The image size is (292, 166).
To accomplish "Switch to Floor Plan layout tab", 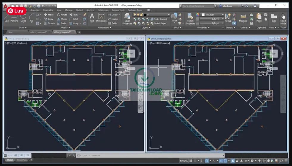I will pyautogui.click(x=22, y=160).
